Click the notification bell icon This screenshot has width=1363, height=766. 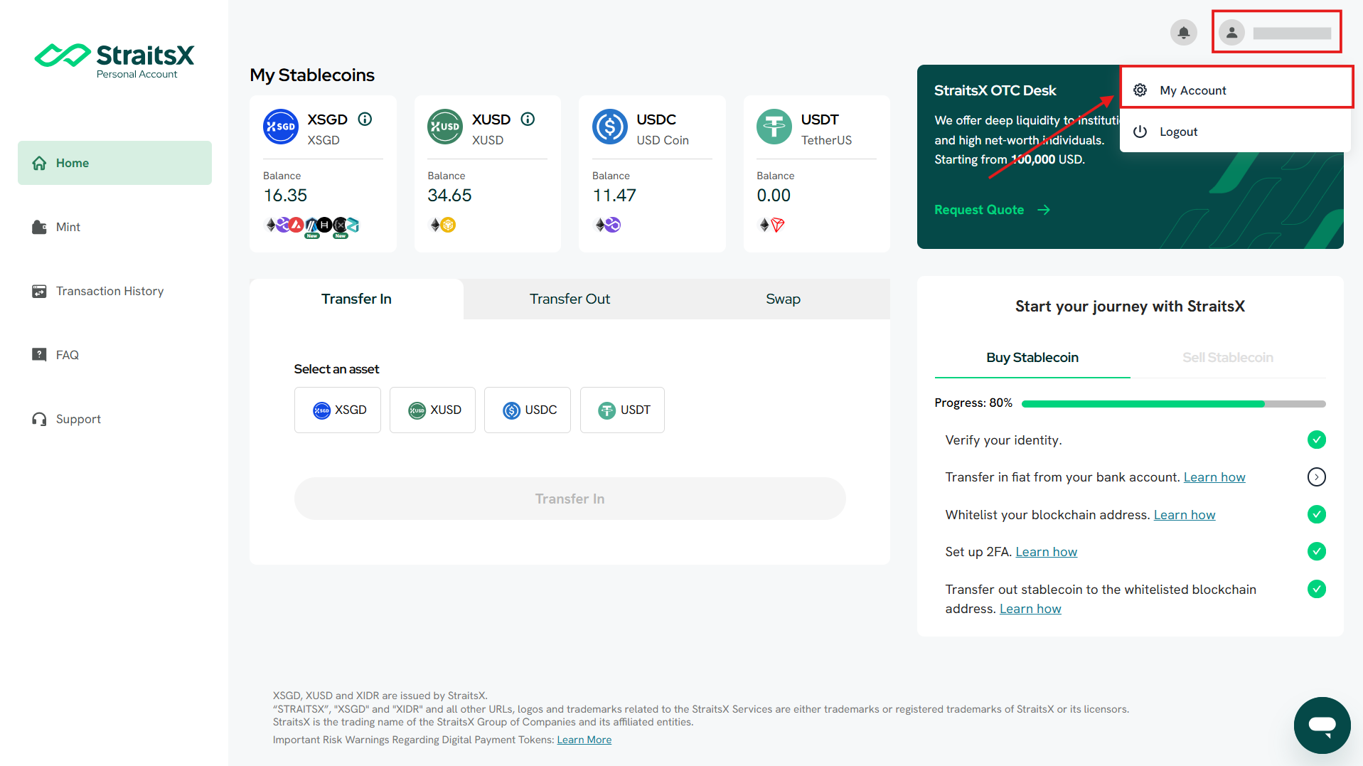(1183, 32)
